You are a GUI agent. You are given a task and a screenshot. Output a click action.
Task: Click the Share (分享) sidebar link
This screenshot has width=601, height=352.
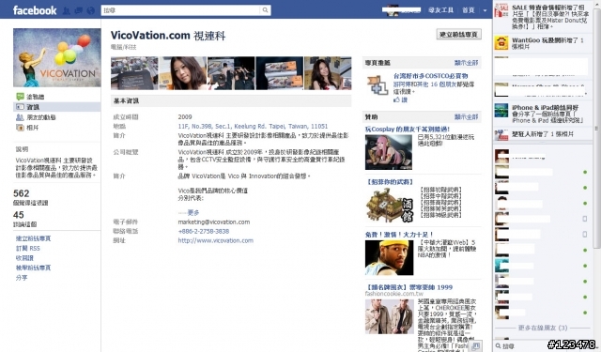22,278
